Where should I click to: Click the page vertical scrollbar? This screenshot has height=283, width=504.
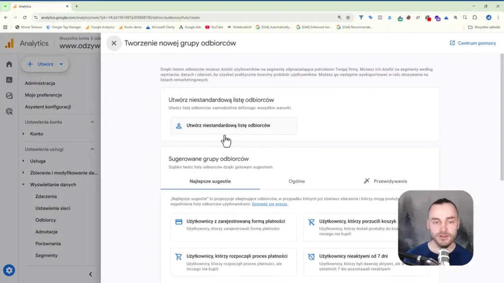click(x=502, y=117)
